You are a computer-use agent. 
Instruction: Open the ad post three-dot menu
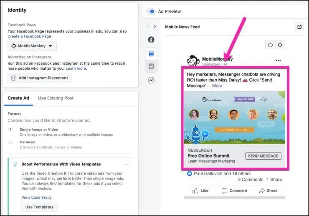click(278, 60)
